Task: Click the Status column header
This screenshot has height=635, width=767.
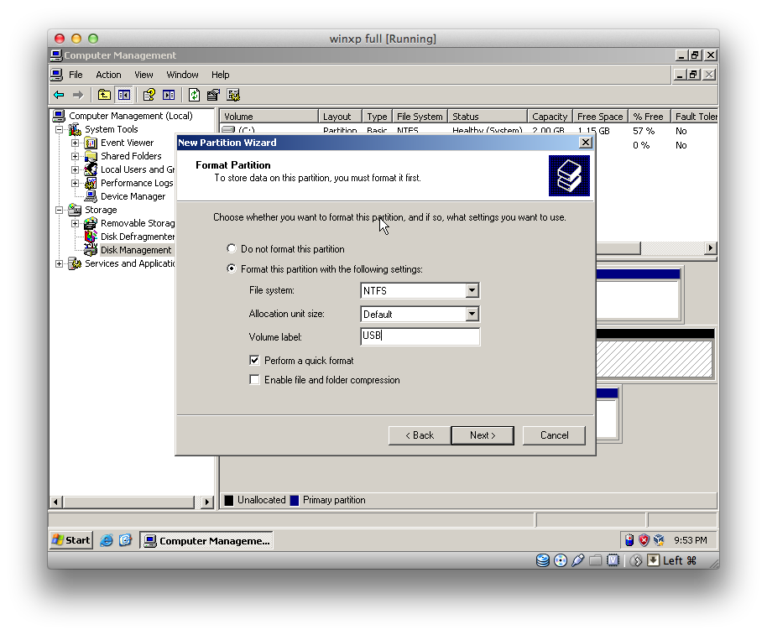Action: [488, 117]
